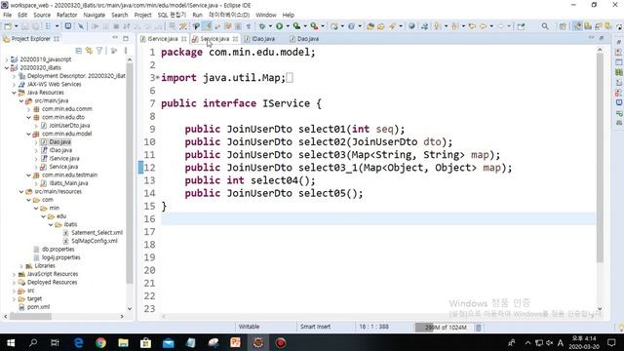Viewport: 624px width, 351px height.
Task: Expand the folded imports on line 3
Action: (158, 77)
